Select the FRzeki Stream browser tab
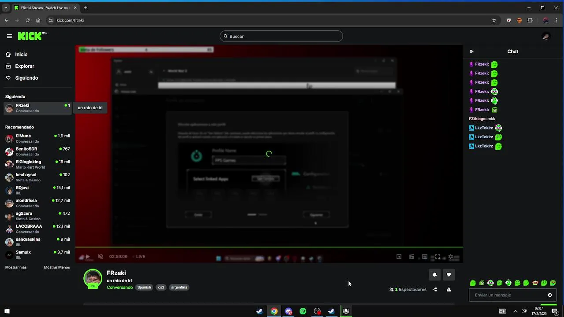The image size is (564, 317). [45, 7]
